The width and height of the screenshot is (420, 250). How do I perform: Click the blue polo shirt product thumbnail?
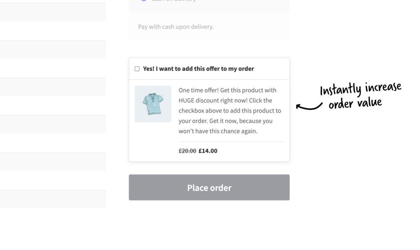pos(153,104)
